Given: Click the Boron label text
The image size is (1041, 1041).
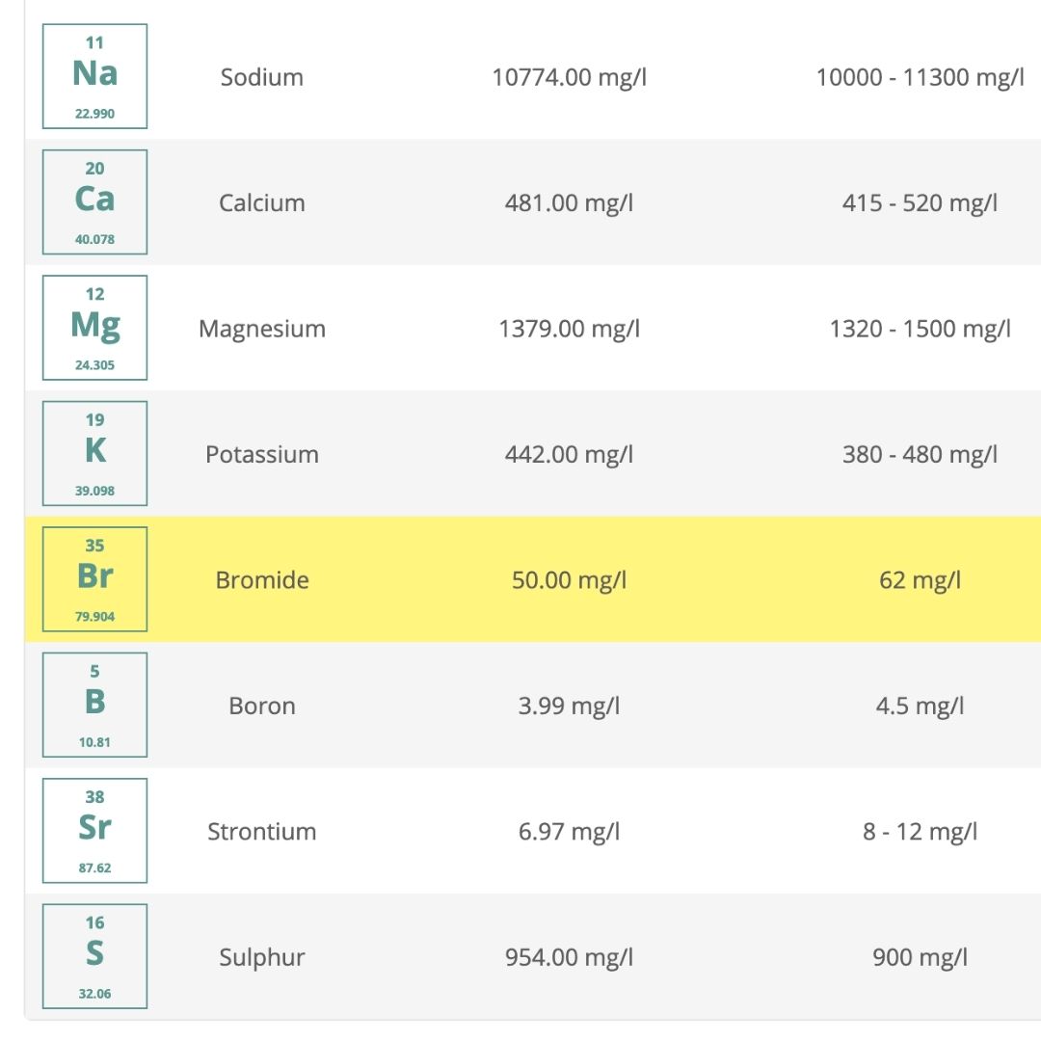Looking at the screenshot, I should (262, 707).
